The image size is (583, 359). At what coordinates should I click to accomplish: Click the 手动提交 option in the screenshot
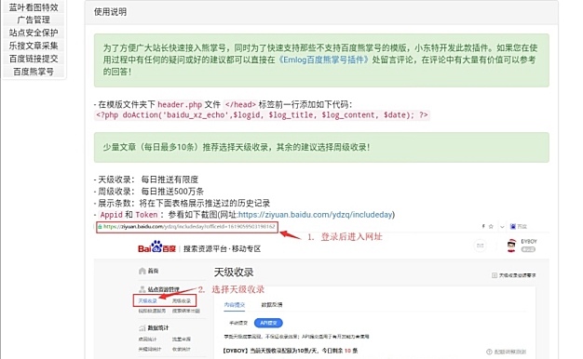coord(238,323)
